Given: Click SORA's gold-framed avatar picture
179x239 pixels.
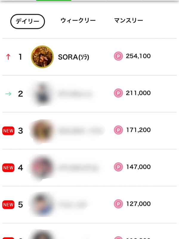Looking at the screenshot, I should (41, 56).
